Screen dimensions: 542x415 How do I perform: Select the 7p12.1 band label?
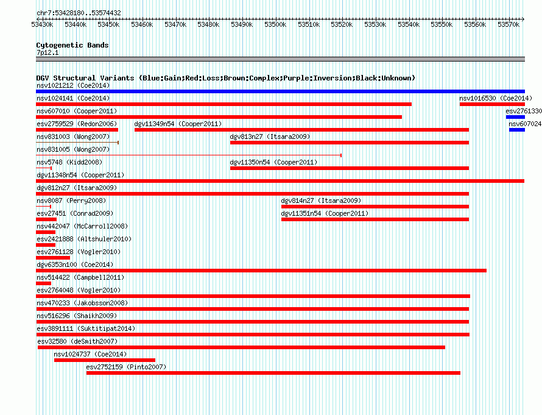pos(48,52)
